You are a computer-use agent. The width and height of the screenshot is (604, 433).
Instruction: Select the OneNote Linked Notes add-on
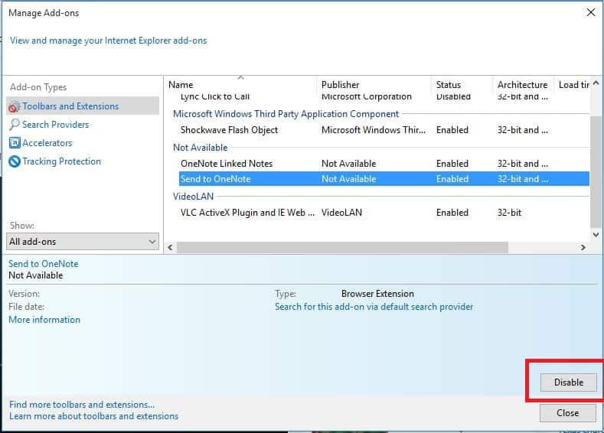click(x=384, y=164)
